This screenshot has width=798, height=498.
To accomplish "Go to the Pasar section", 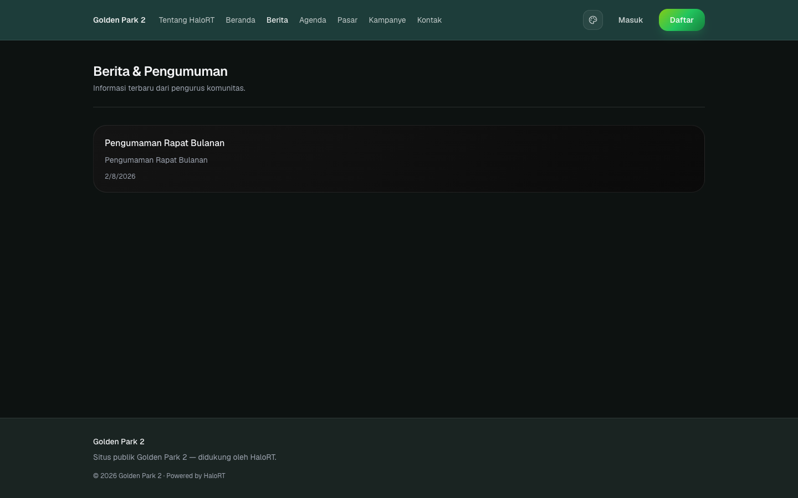I will tap(347, 20).
